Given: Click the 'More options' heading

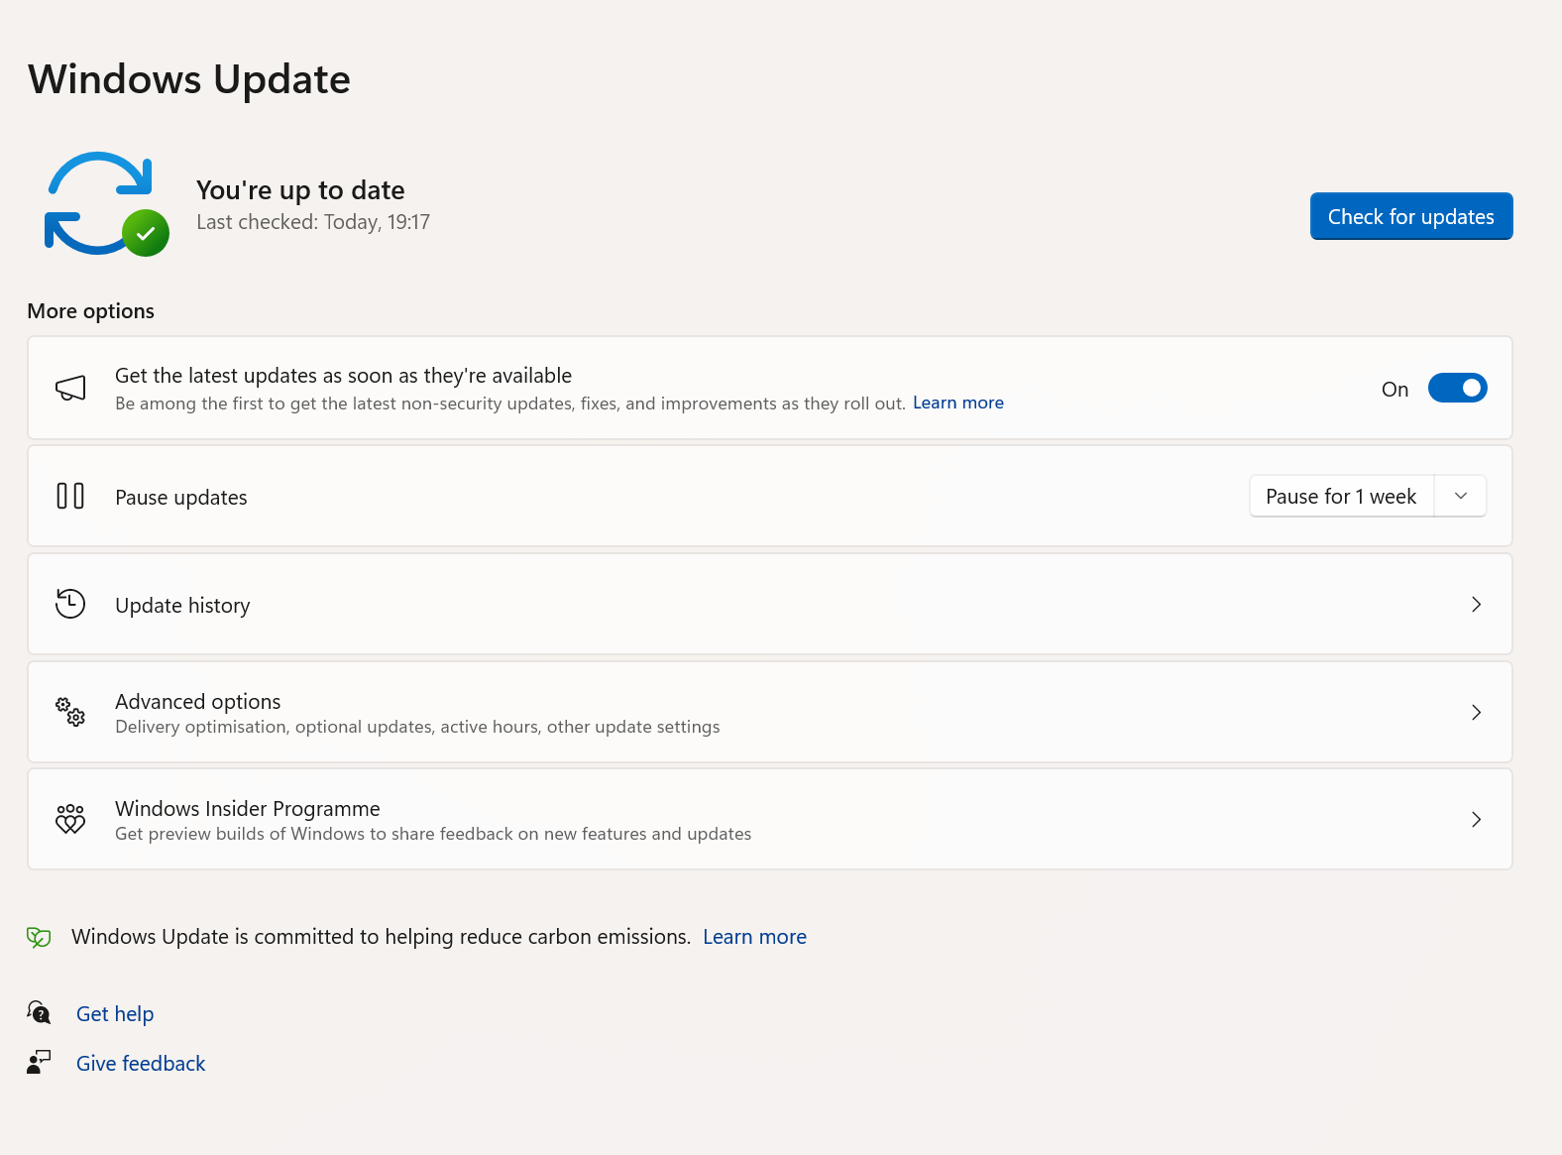Looking at the screenshot, I should click(91, 311).
